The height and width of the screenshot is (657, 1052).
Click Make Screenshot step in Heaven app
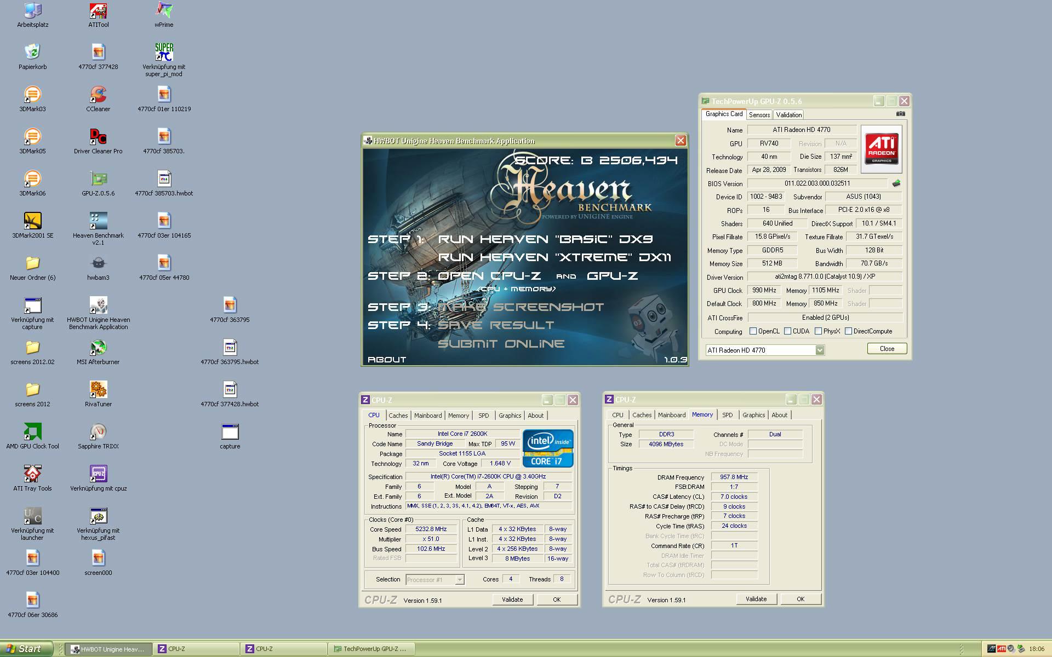click(x=521, y=307)
